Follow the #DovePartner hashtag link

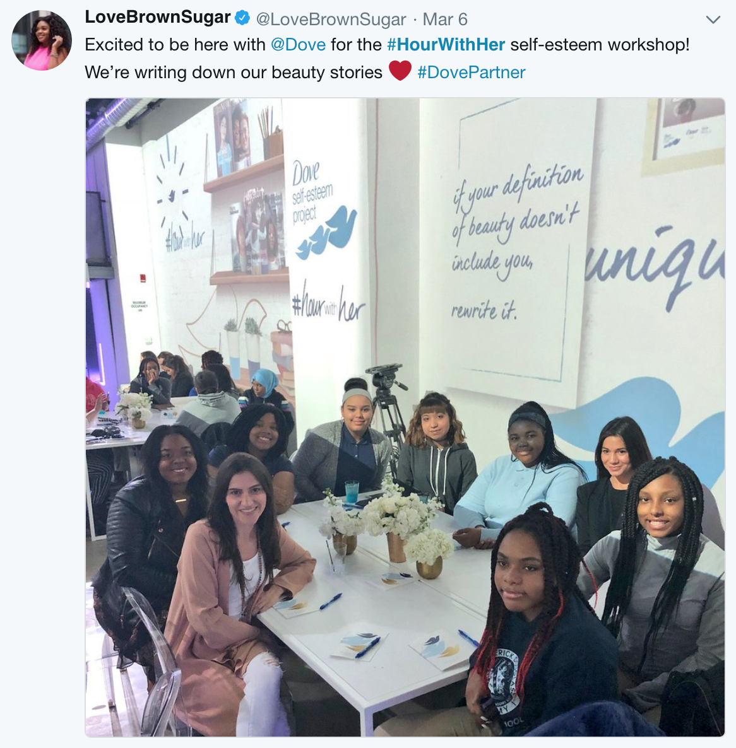(x=471, y=72)
